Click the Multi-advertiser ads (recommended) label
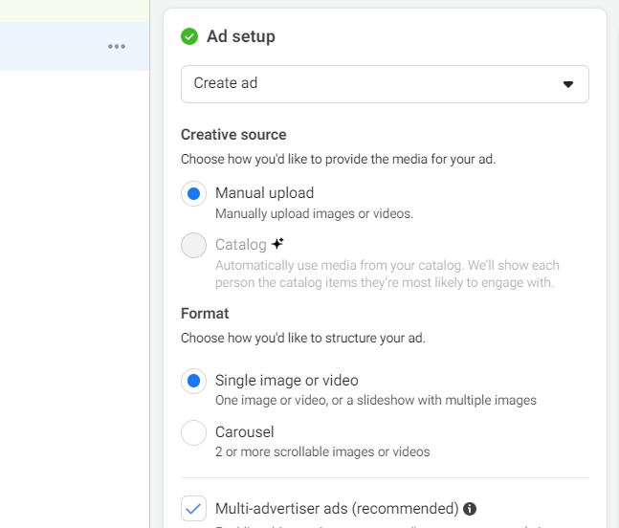This screenshot has height=528, width=619. click(x=337, y=509)
